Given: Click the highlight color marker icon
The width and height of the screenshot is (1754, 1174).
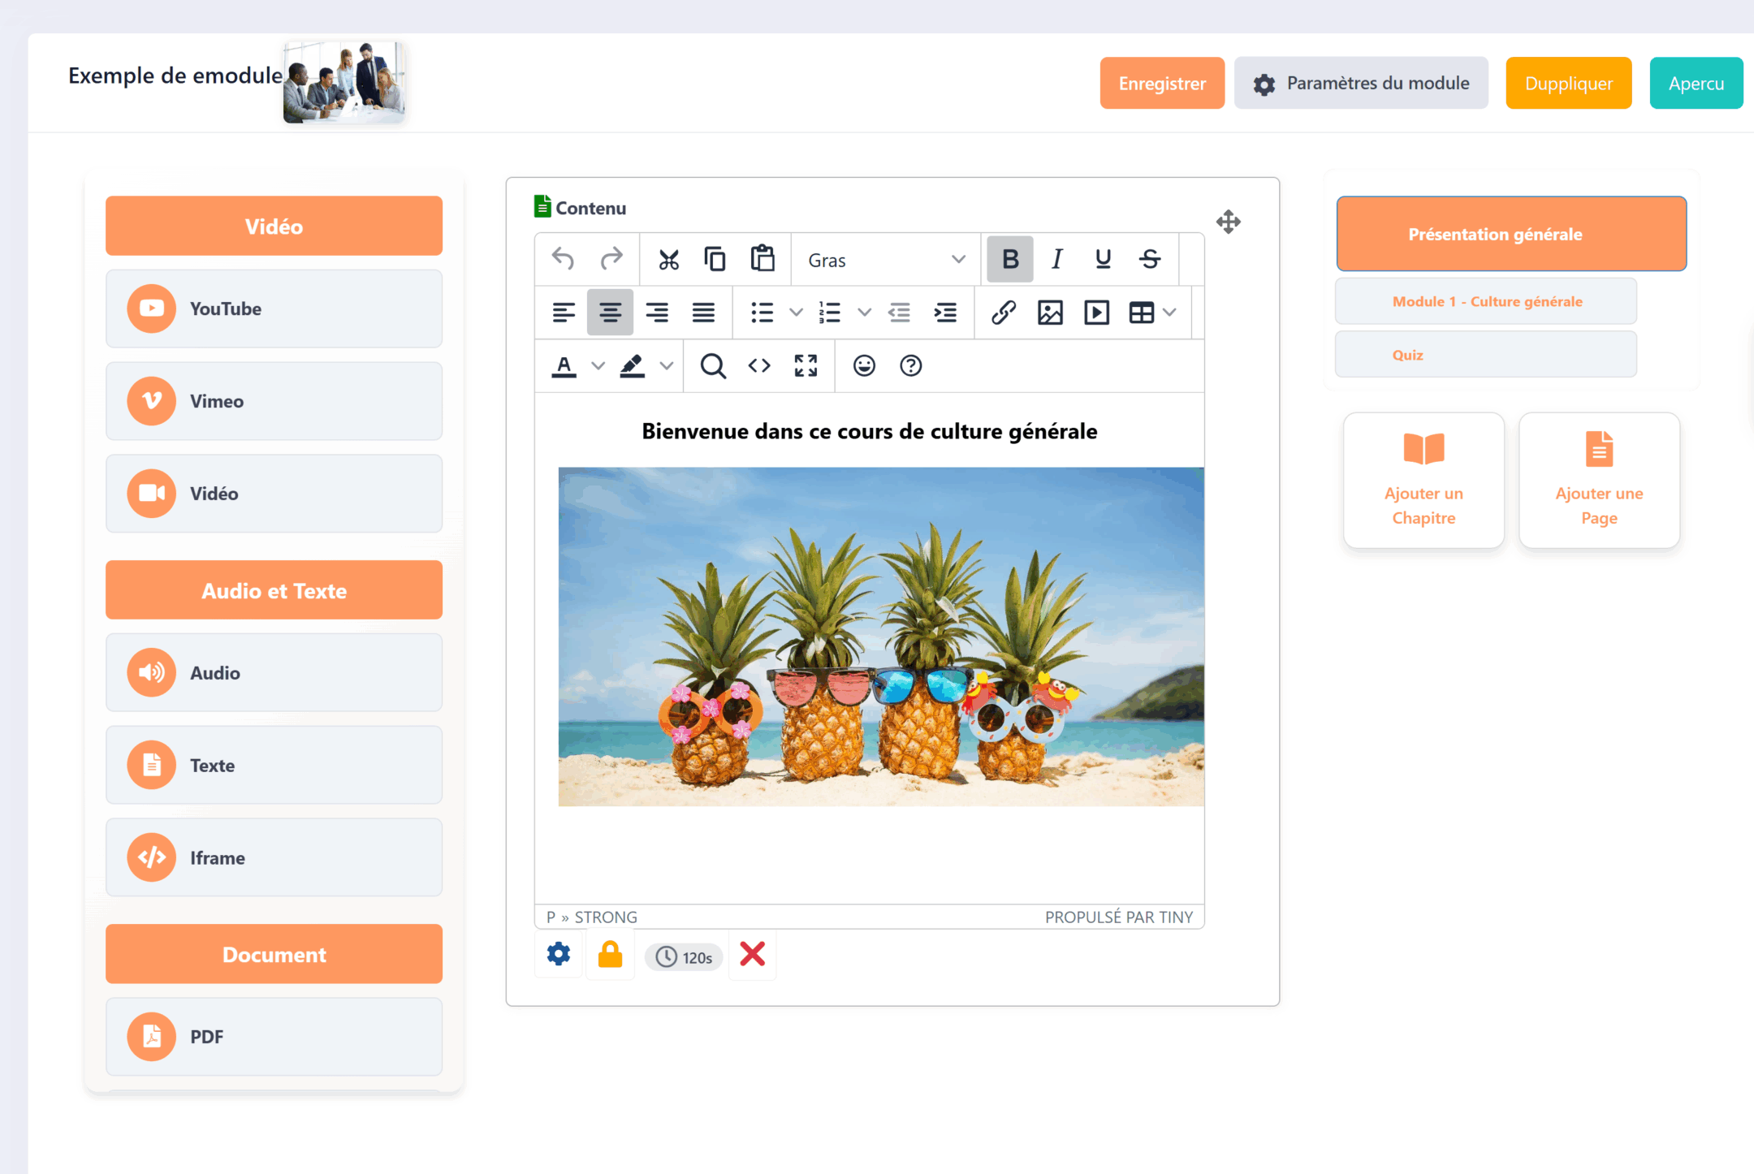Looking at the screenshot, I should [x=633, y=366].
